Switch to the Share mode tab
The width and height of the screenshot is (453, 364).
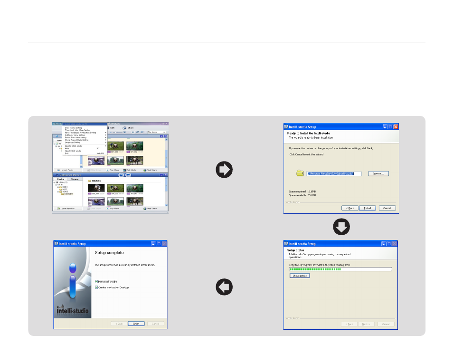coord(128,128)
